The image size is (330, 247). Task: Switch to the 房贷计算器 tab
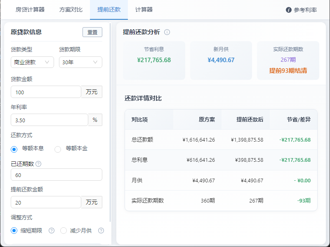[30, 9]
